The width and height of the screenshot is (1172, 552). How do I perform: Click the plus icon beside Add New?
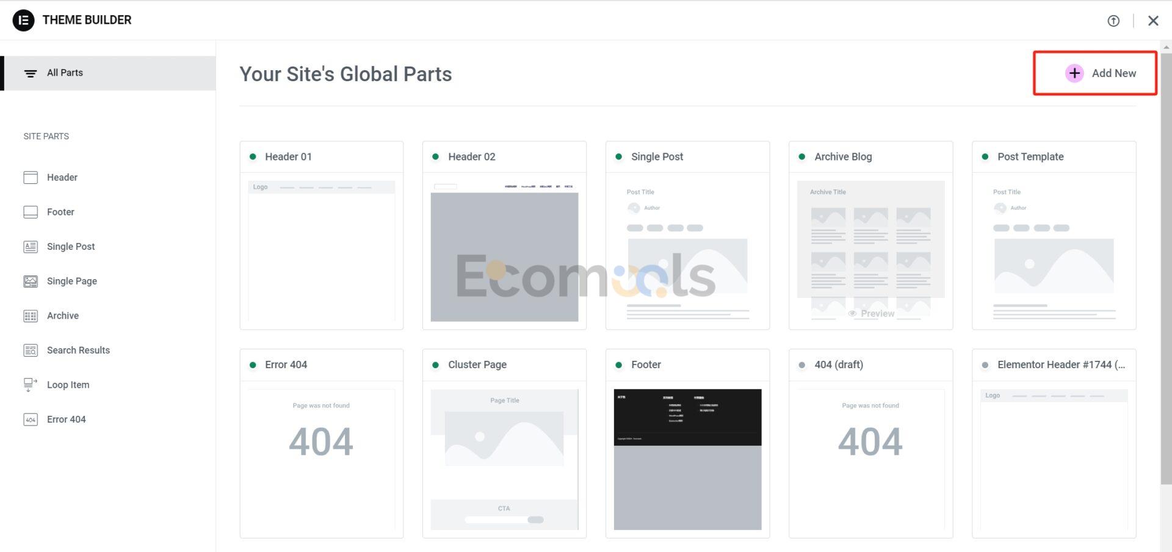1074,73
